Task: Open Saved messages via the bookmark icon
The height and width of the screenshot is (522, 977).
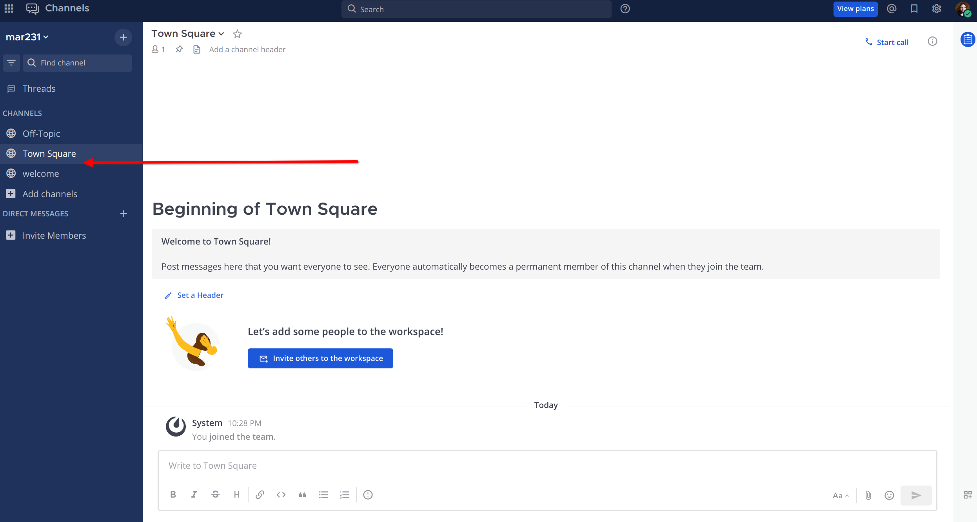Action: (914, 9)
